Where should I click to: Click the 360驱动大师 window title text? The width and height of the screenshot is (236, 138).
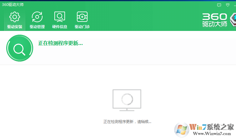13,5
